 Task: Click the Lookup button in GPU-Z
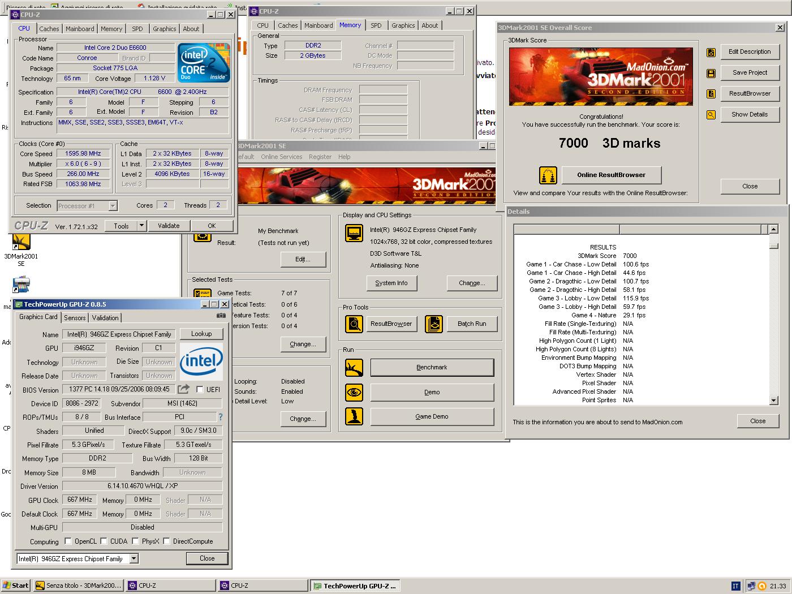(x=201, y=334)
